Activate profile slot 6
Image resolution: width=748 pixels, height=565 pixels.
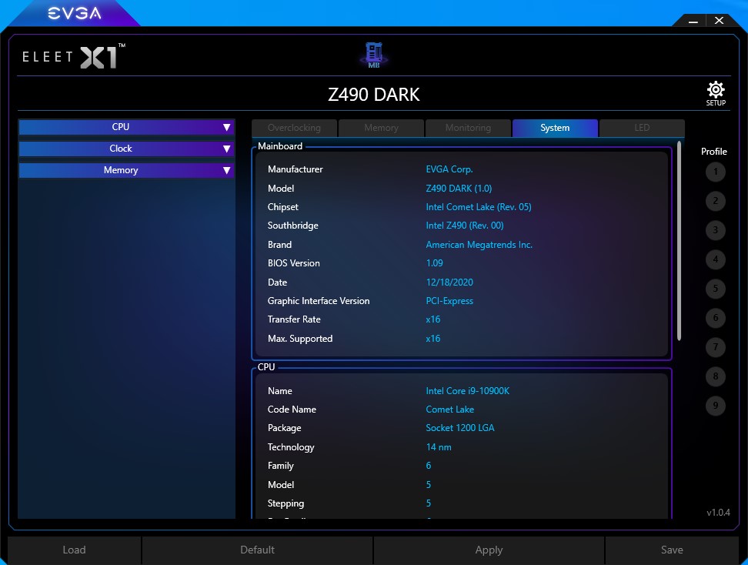point(715,318)
